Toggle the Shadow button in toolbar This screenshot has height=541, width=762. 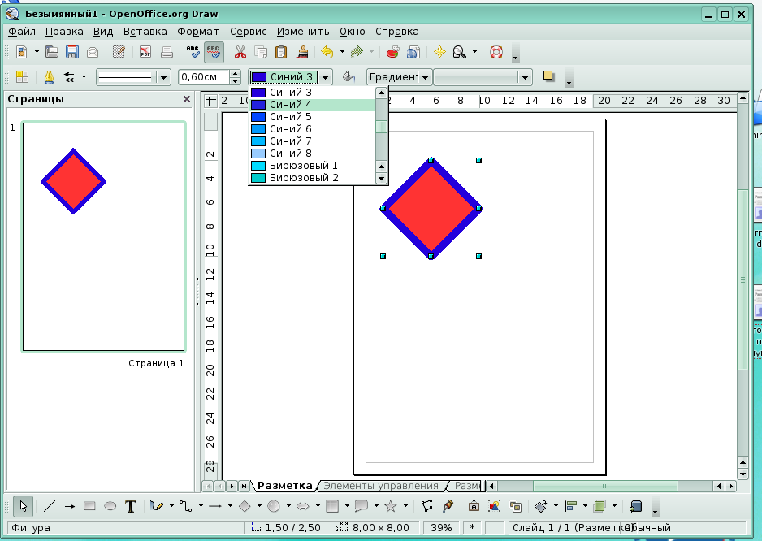(x=549, y=77)
